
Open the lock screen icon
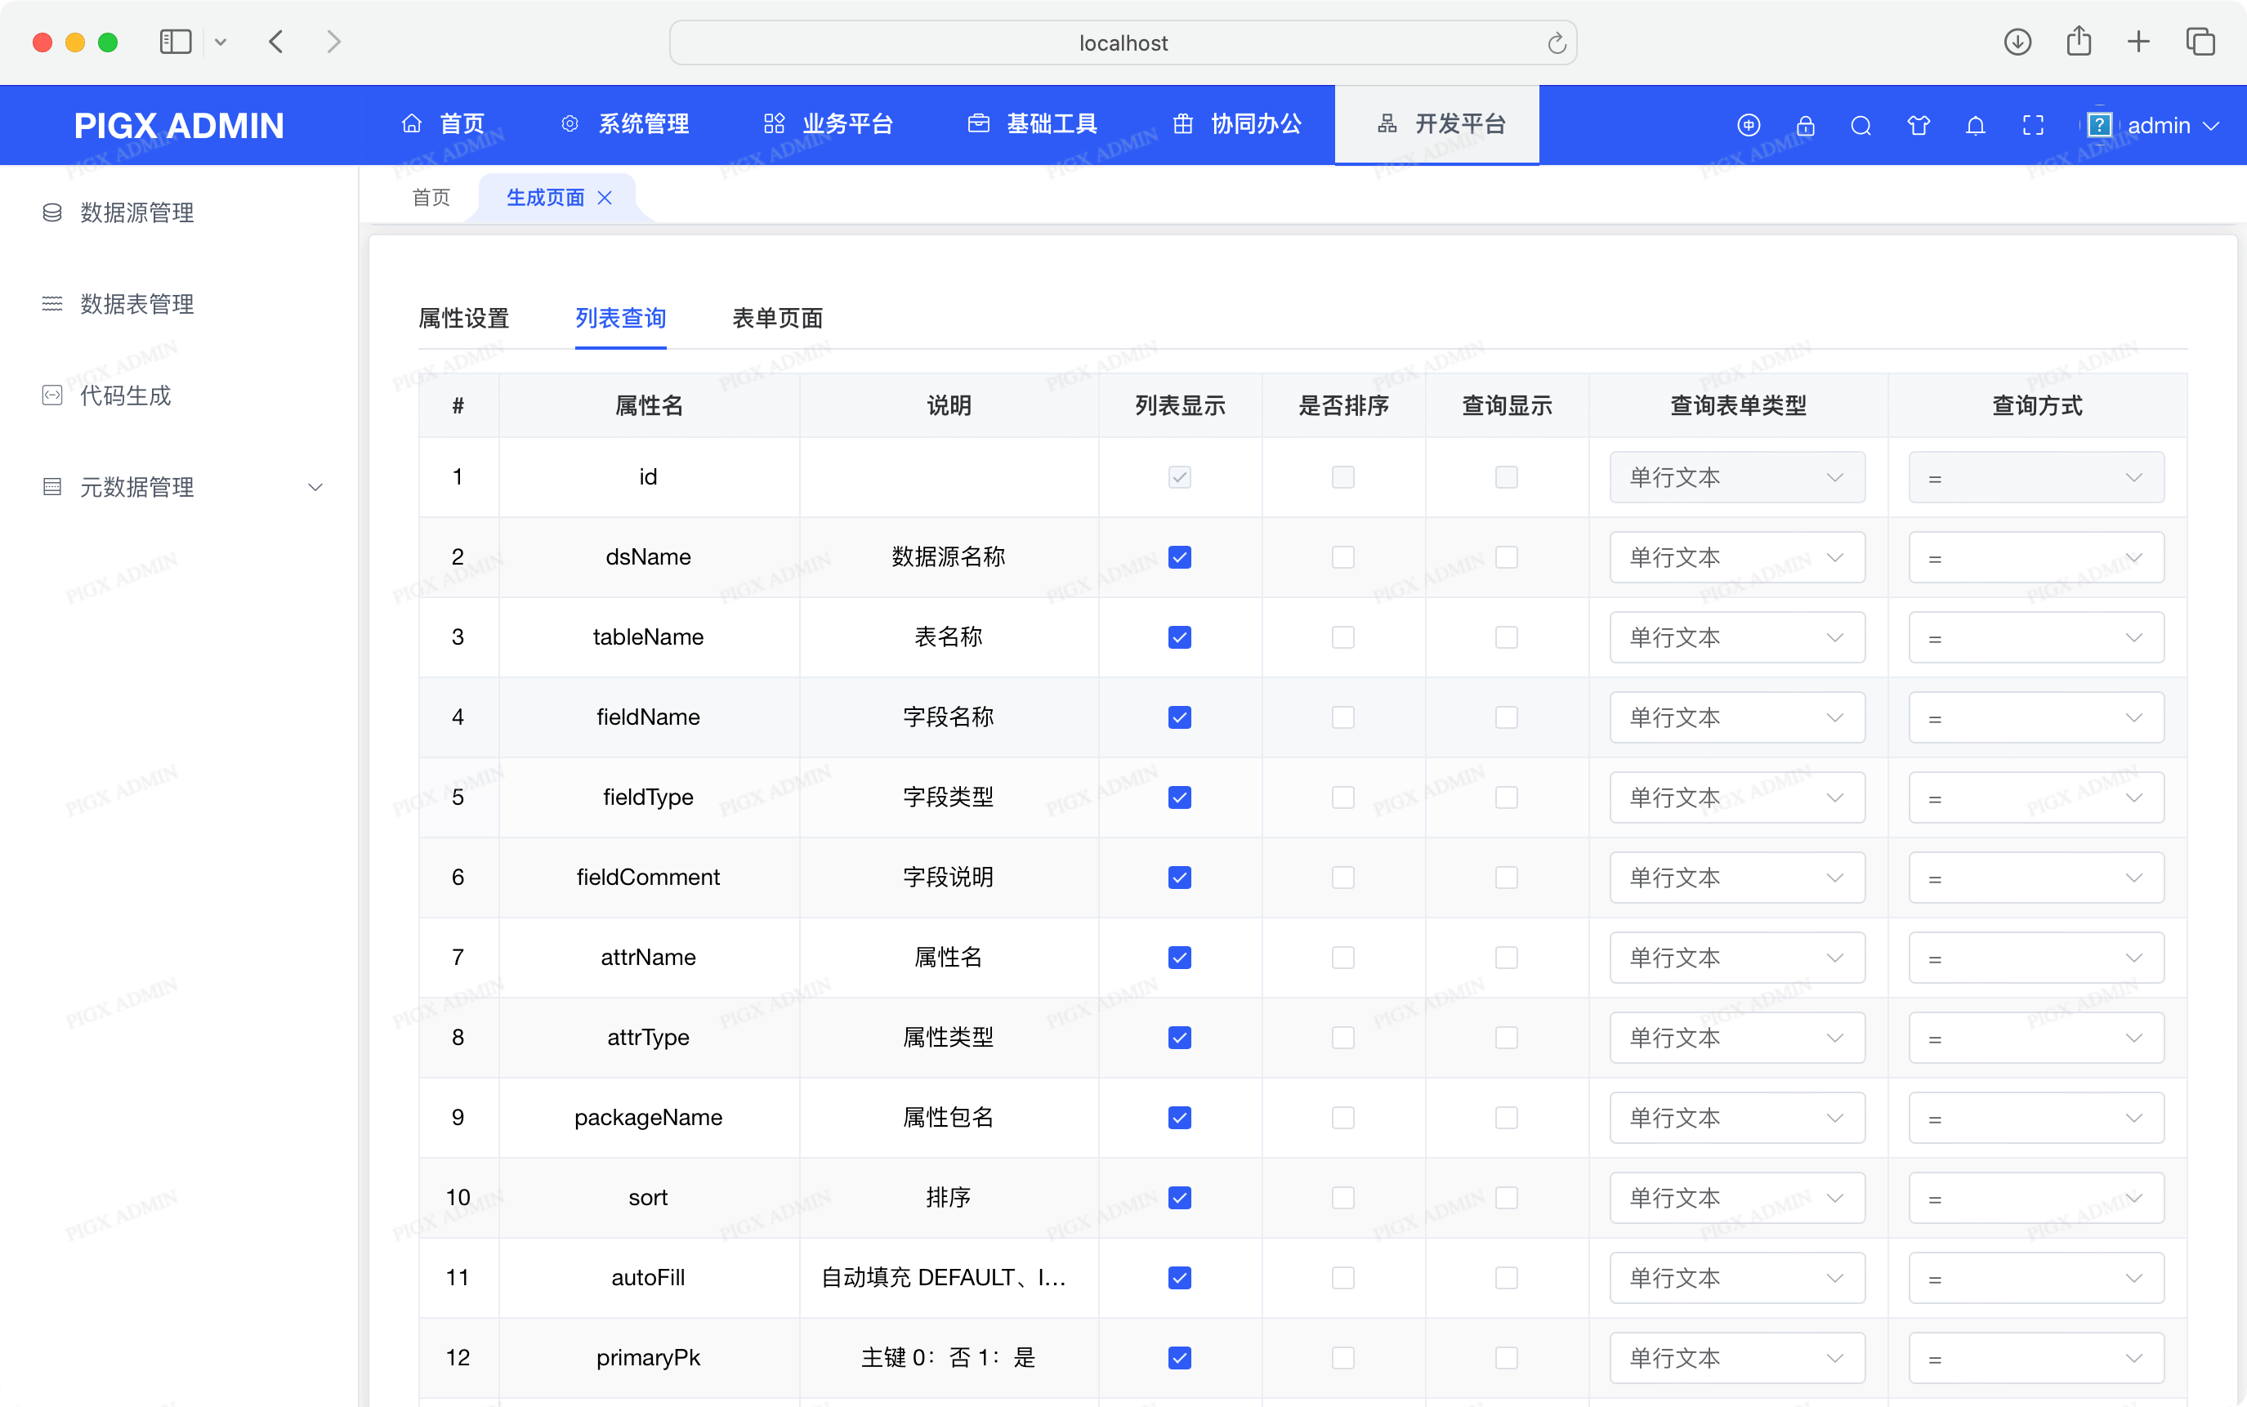[x=1805, y=125]
